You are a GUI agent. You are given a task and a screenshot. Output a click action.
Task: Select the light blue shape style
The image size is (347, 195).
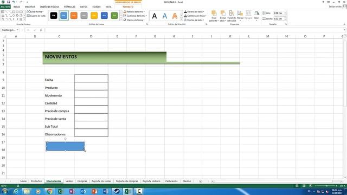click(64, 16)
